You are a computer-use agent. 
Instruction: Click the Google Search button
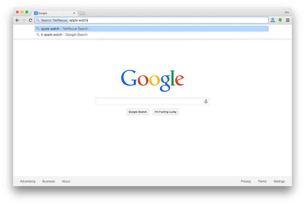coord(138,112)
